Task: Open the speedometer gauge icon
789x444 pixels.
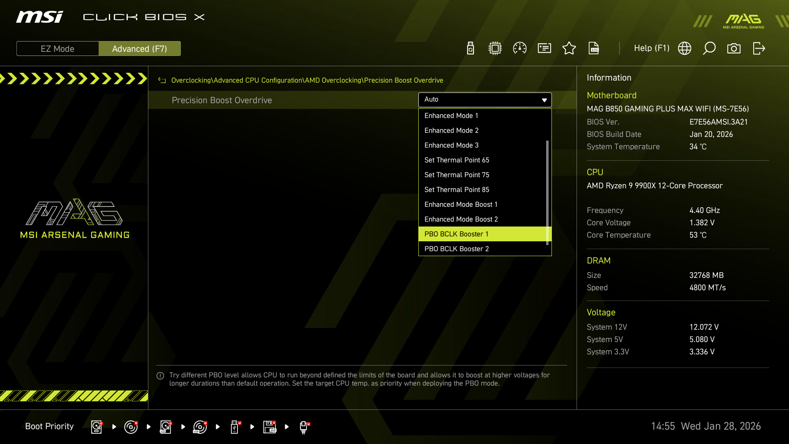Action: tap(520, 49)
